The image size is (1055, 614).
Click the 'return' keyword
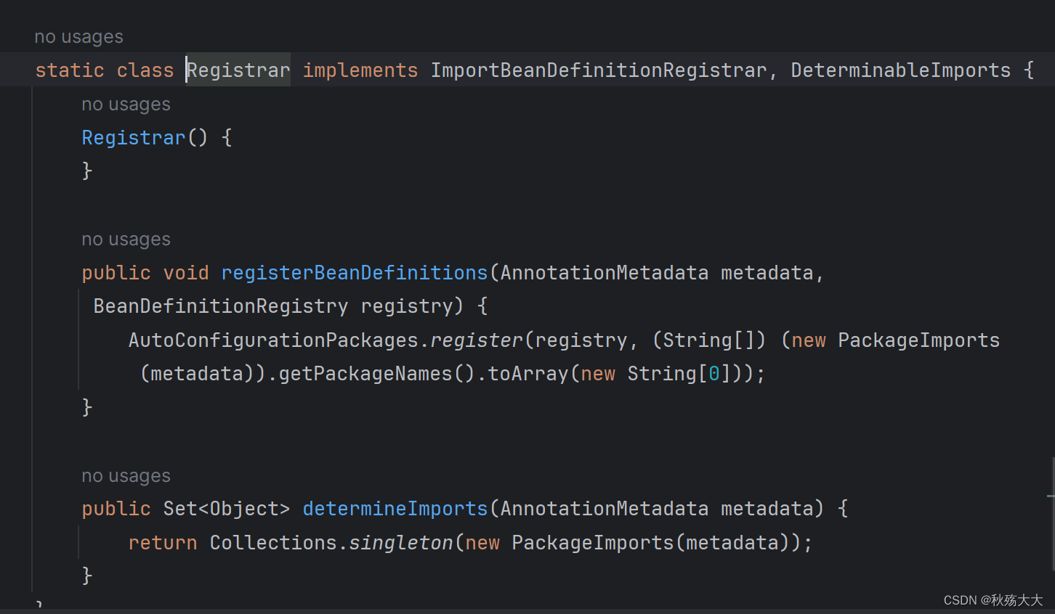[163, 543]
